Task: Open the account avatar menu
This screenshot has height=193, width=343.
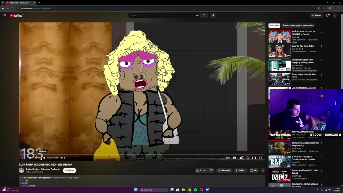Action: coord(335,15)
